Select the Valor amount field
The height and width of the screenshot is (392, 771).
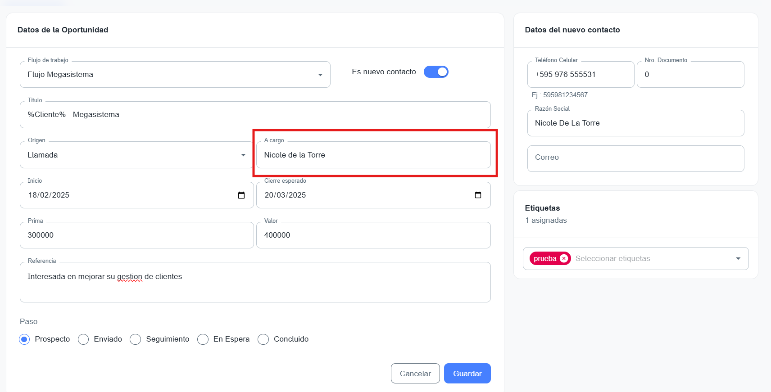tap(373, 235)
